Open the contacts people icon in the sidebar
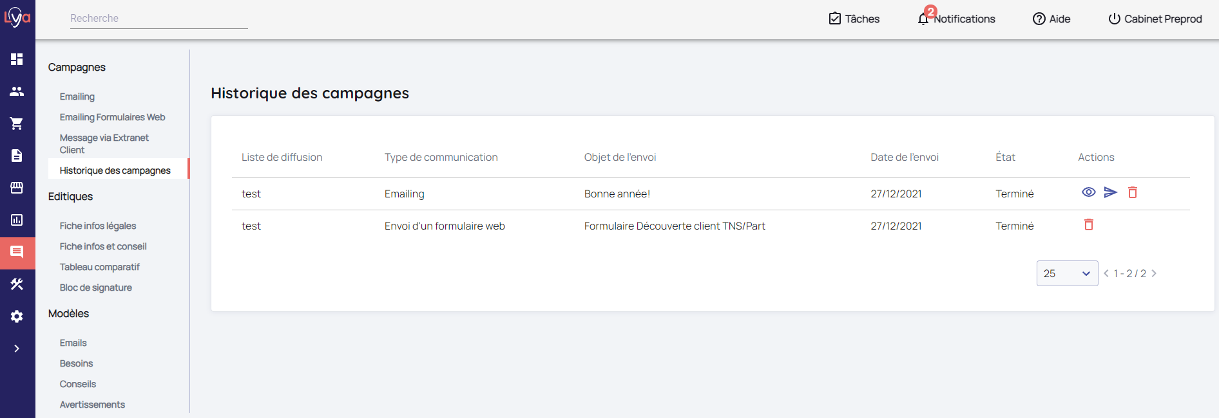The height and width of the screenshot is (418, 1219). 17,91
